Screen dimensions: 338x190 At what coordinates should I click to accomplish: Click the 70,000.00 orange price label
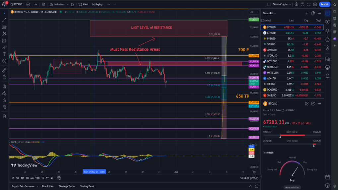point(254,56)
